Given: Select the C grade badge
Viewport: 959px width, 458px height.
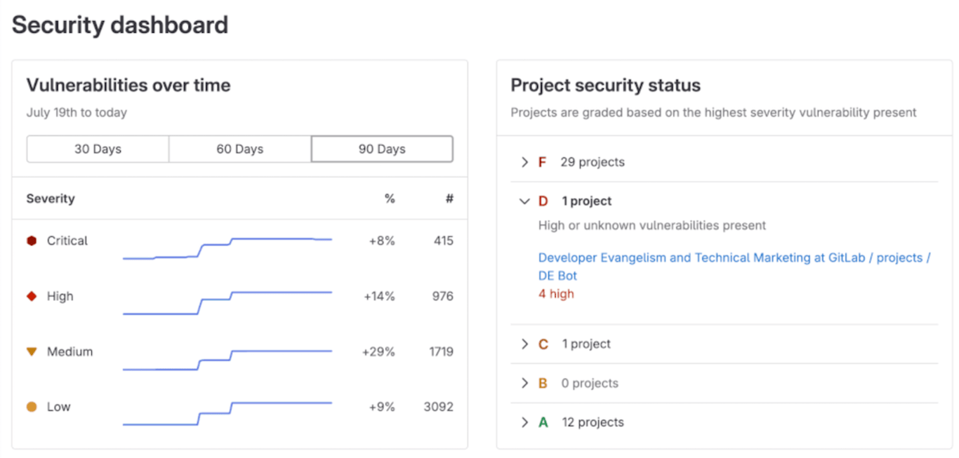Looking at the screenshot, I should click(544, 344).
